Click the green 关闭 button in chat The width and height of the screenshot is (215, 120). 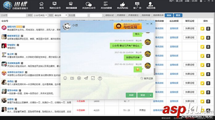click(131, 95)
